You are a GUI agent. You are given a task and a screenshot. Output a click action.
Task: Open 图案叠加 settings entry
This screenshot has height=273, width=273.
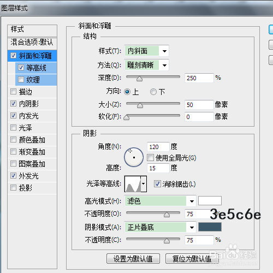32,164
